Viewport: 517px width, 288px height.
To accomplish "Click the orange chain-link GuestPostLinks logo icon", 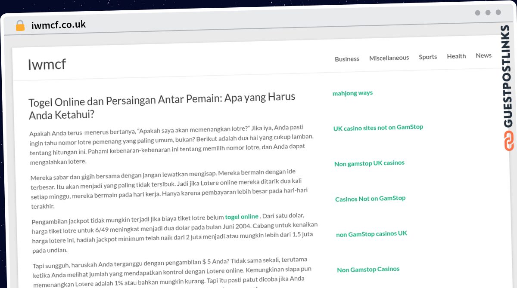I will click(509, 141).
